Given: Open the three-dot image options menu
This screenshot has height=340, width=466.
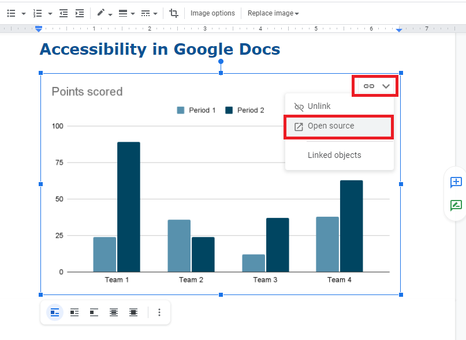Looking at the screenshot, I should [x=159, y=312].
